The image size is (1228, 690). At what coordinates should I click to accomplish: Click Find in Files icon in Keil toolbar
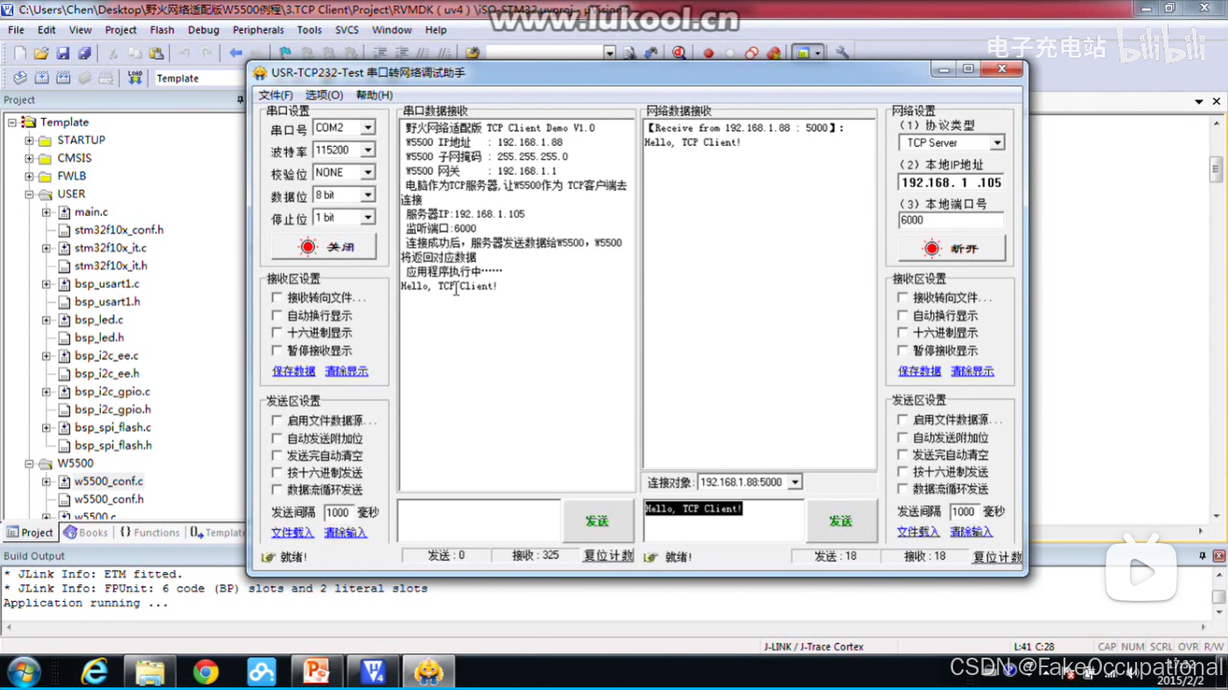(473, 53)
